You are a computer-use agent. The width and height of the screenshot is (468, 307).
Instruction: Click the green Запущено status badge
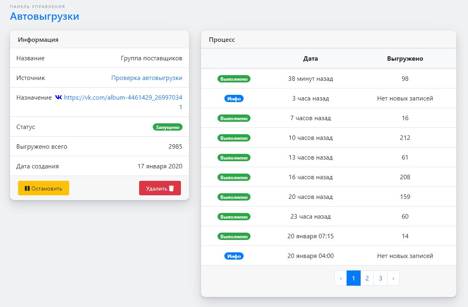pyautogui.click(x=167, y=127)
